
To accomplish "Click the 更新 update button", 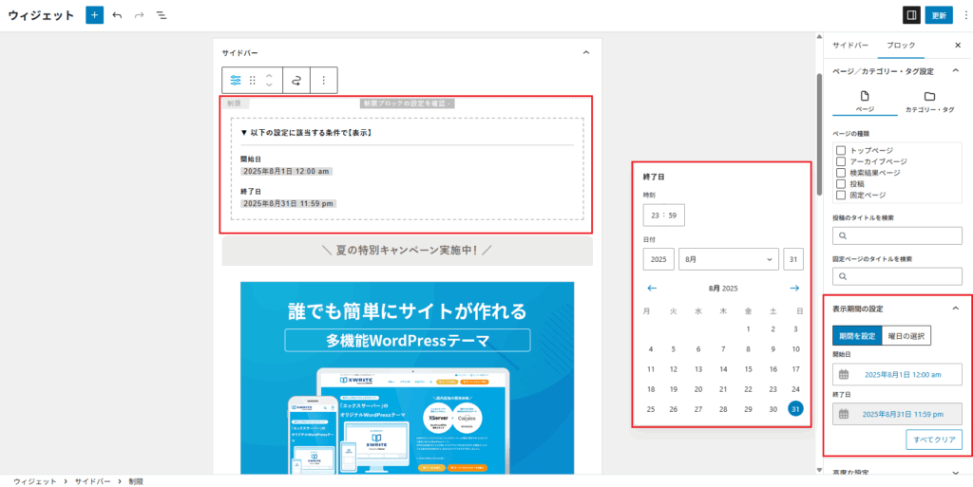I will click(x=939, y=15).
